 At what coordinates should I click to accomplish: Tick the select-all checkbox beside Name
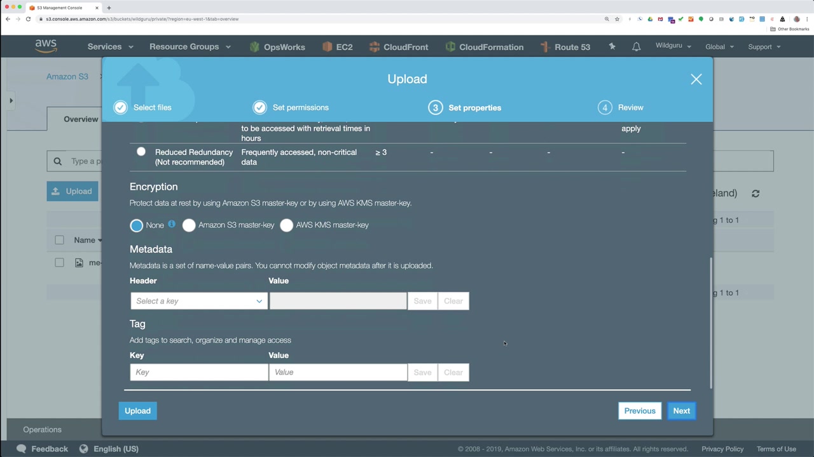pos(59,240)
